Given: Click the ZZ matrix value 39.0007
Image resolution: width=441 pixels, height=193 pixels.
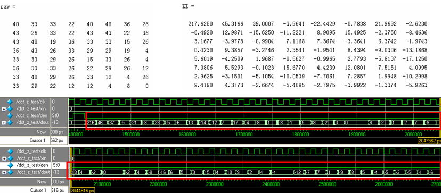Looking at the screenshot, I should pyautogui.click(x=264, y=24).
